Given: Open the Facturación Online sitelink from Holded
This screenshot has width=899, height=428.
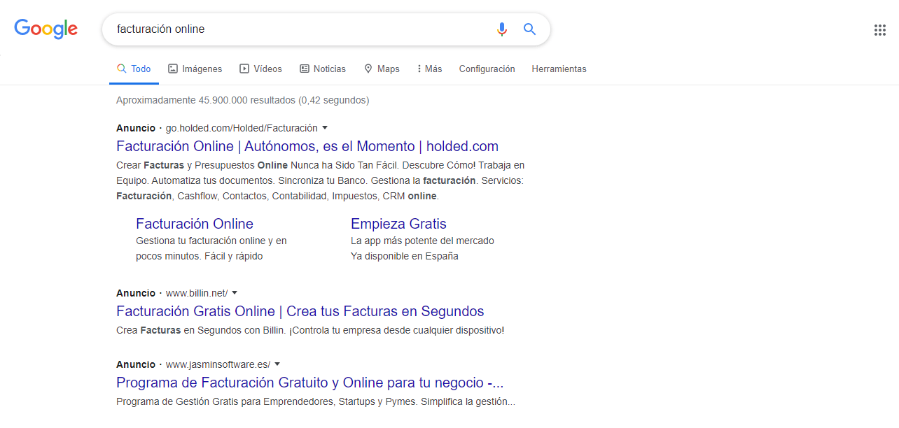Looking at the screenshot, I should pos(194,223).
